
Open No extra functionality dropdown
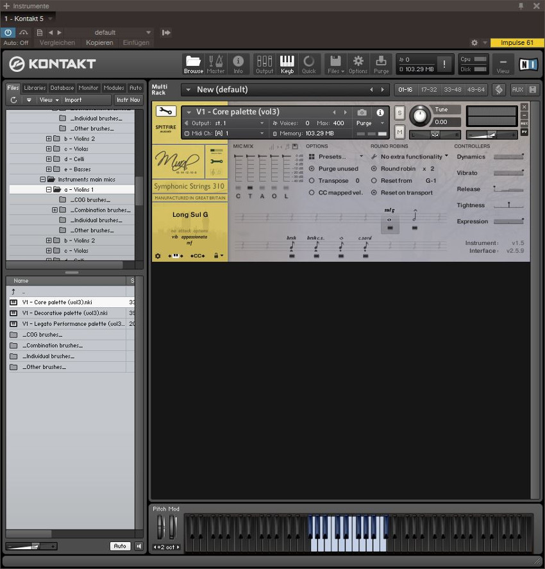click(410, 157)
